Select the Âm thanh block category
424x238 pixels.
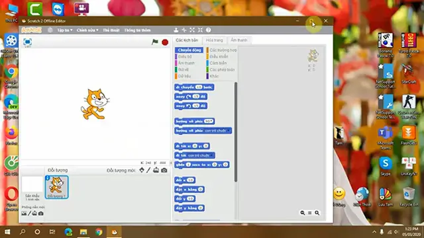click(186, 63)
